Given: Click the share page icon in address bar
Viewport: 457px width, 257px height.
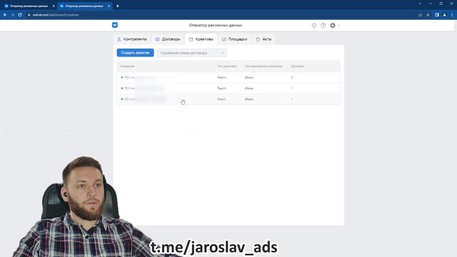Looking at the screenshot, I should tap(421, 14).
